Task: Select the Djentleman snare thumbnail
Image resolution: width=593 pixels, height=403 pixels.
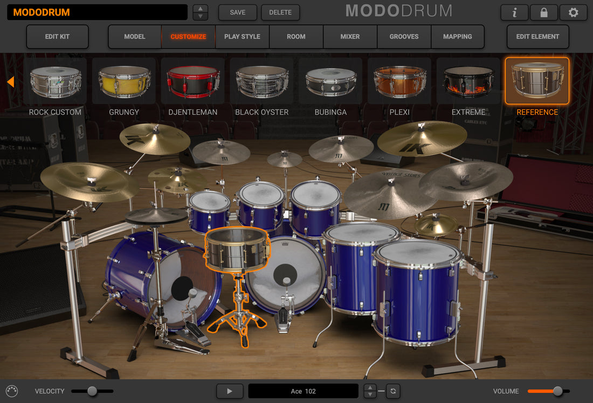Action: point(193,81)
